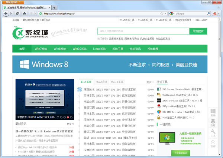The width and height of the screenshot is (223, 158).
Task: Click the KMSpico red button icon
Action: click(159, 106)
